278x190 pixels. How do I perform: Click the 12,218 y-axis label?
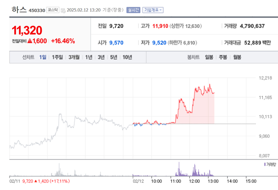tap(265, 78)
